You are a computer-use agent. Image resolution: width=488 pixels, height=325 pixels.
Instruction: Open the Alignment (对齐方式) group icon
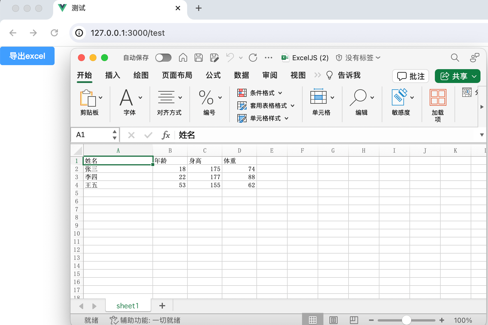(166, 97)
